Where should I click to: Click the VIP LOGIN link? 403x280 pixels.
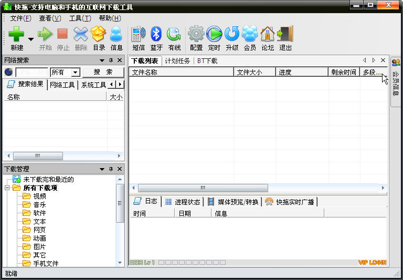pos(372,263)
